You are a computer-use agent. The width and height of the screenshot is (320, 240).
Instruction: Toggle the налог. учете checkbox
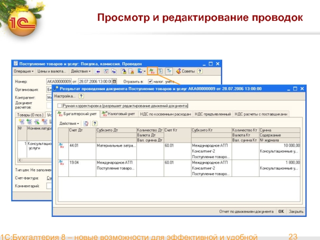[150, 82]
